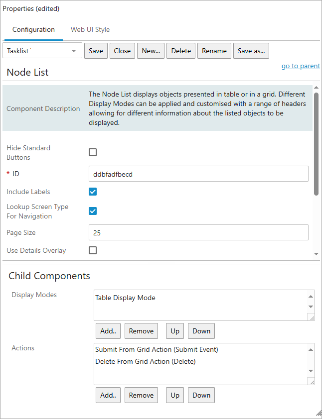Click the Page Size input field
322x419 pixels.
click(x=198, y=232)
